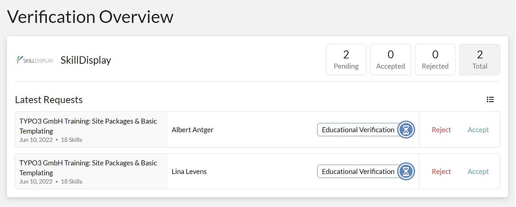Click Educational Verification badge for Lina Levens
Screen dimensions: 516x207
[358, 171]
